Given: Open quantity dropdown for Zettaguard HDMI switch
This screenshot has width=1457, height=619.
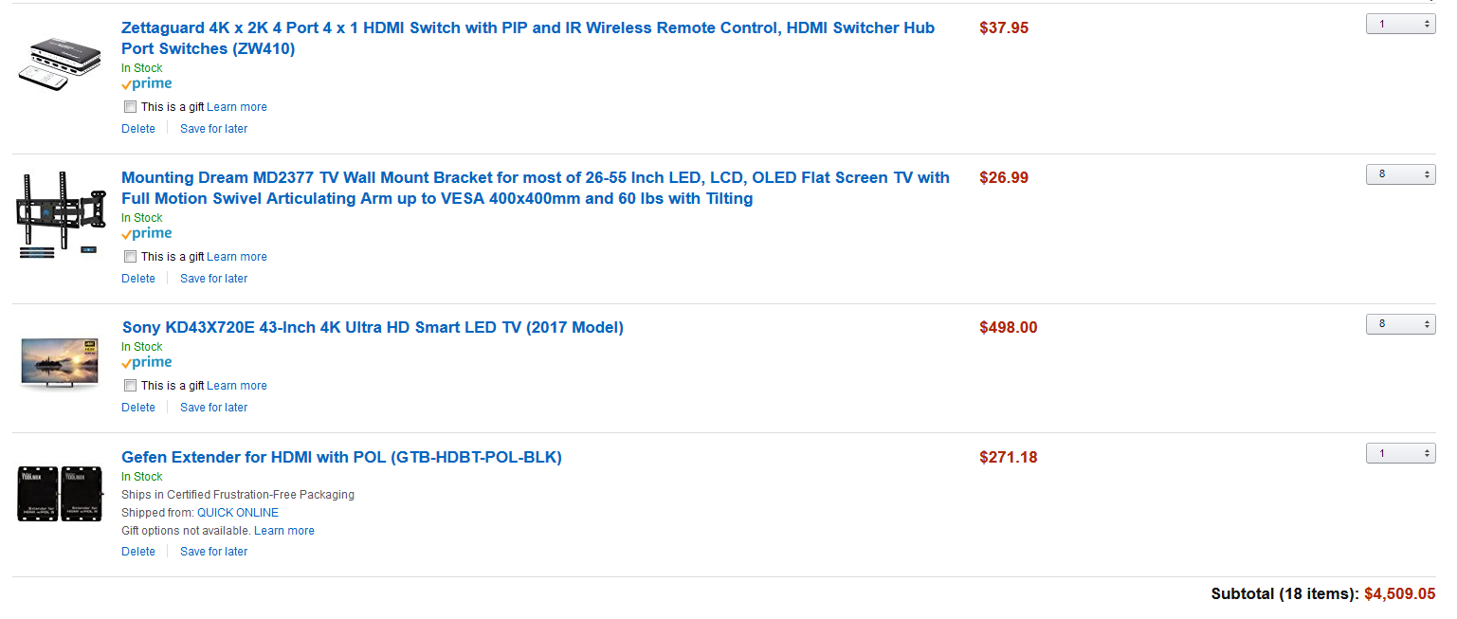Looking at the screenshot, I should point(1400,25).
